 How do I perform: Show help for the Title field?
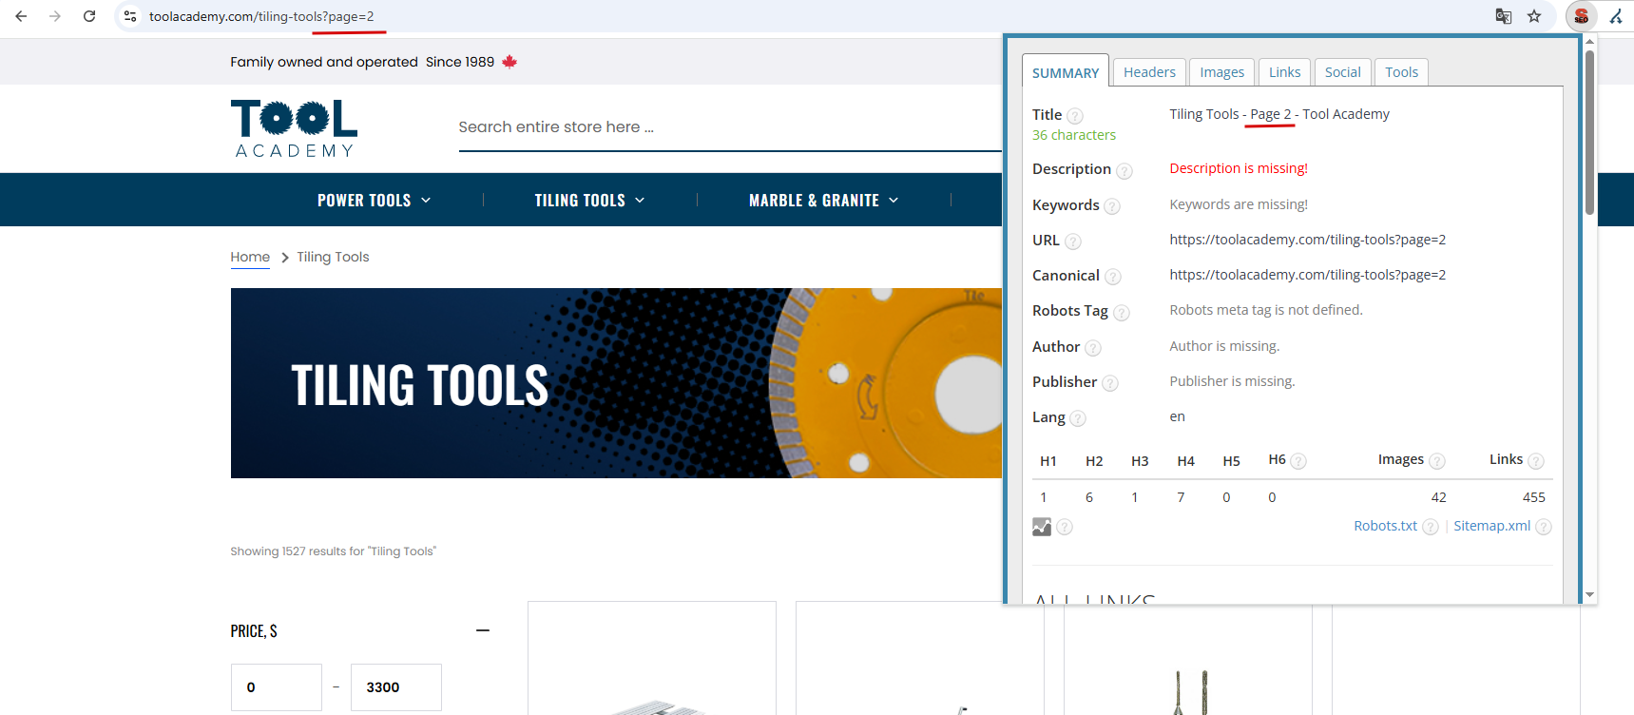point(1075,116)
